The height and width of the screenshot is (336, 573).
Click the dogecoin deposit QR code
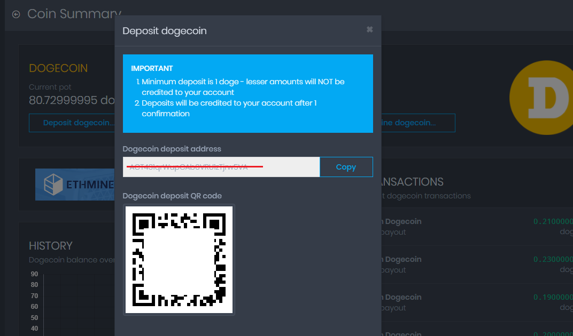coord(179,260)
